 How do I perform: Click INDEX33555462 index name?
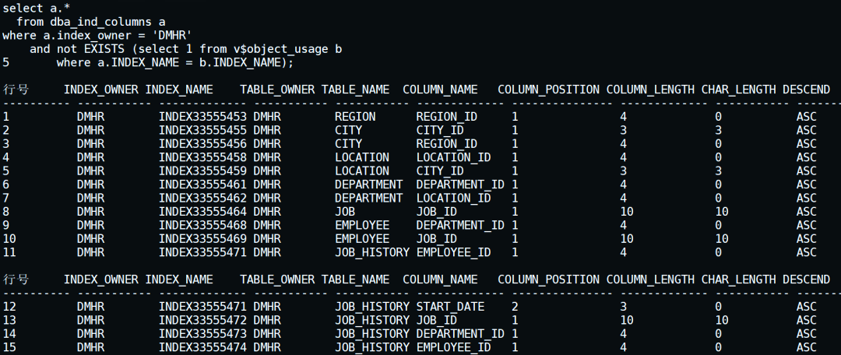(202, 198)
